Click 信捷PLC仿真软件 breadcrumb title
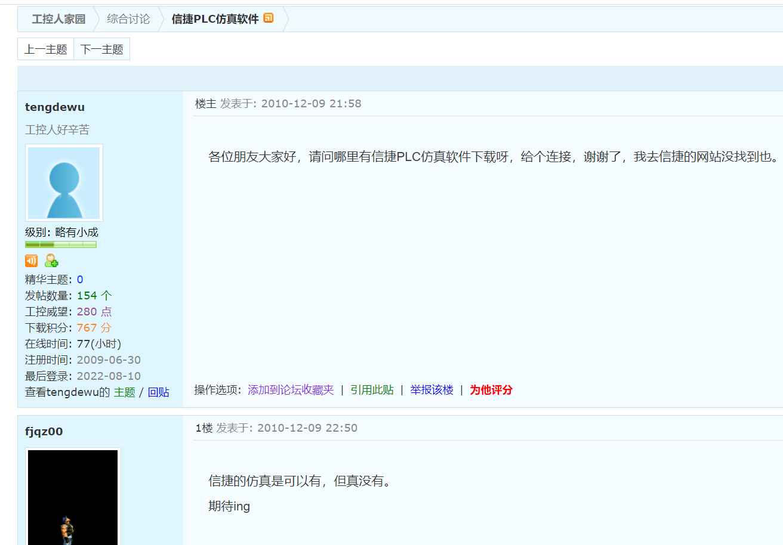This screenshot has height=545, width=783. [215, 19]
